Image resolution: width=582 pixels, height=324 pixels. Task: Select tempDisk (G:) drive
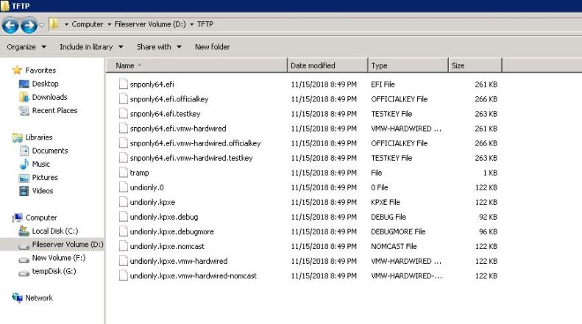54,271
